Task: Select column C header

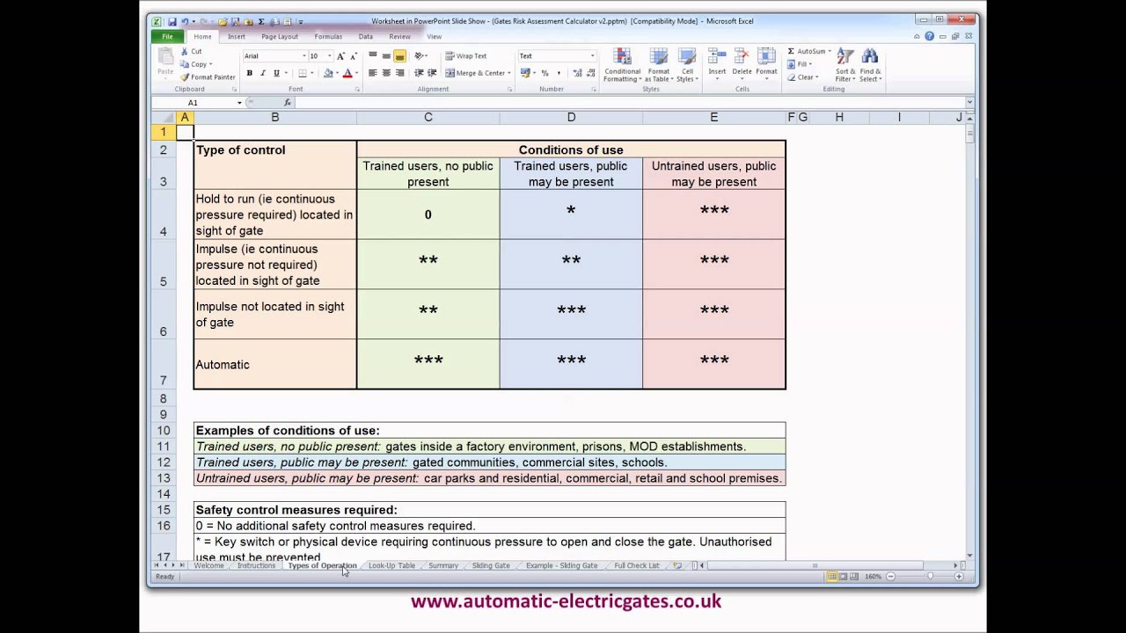Action: [x=428, y=117]
